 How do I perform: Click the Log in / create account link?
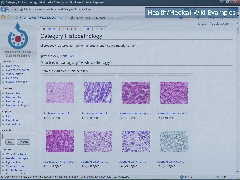(216, 24)
